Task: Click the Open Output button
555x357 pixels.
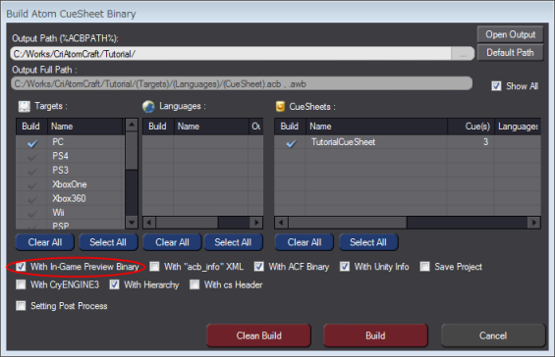Action: [x=510, y=34]
